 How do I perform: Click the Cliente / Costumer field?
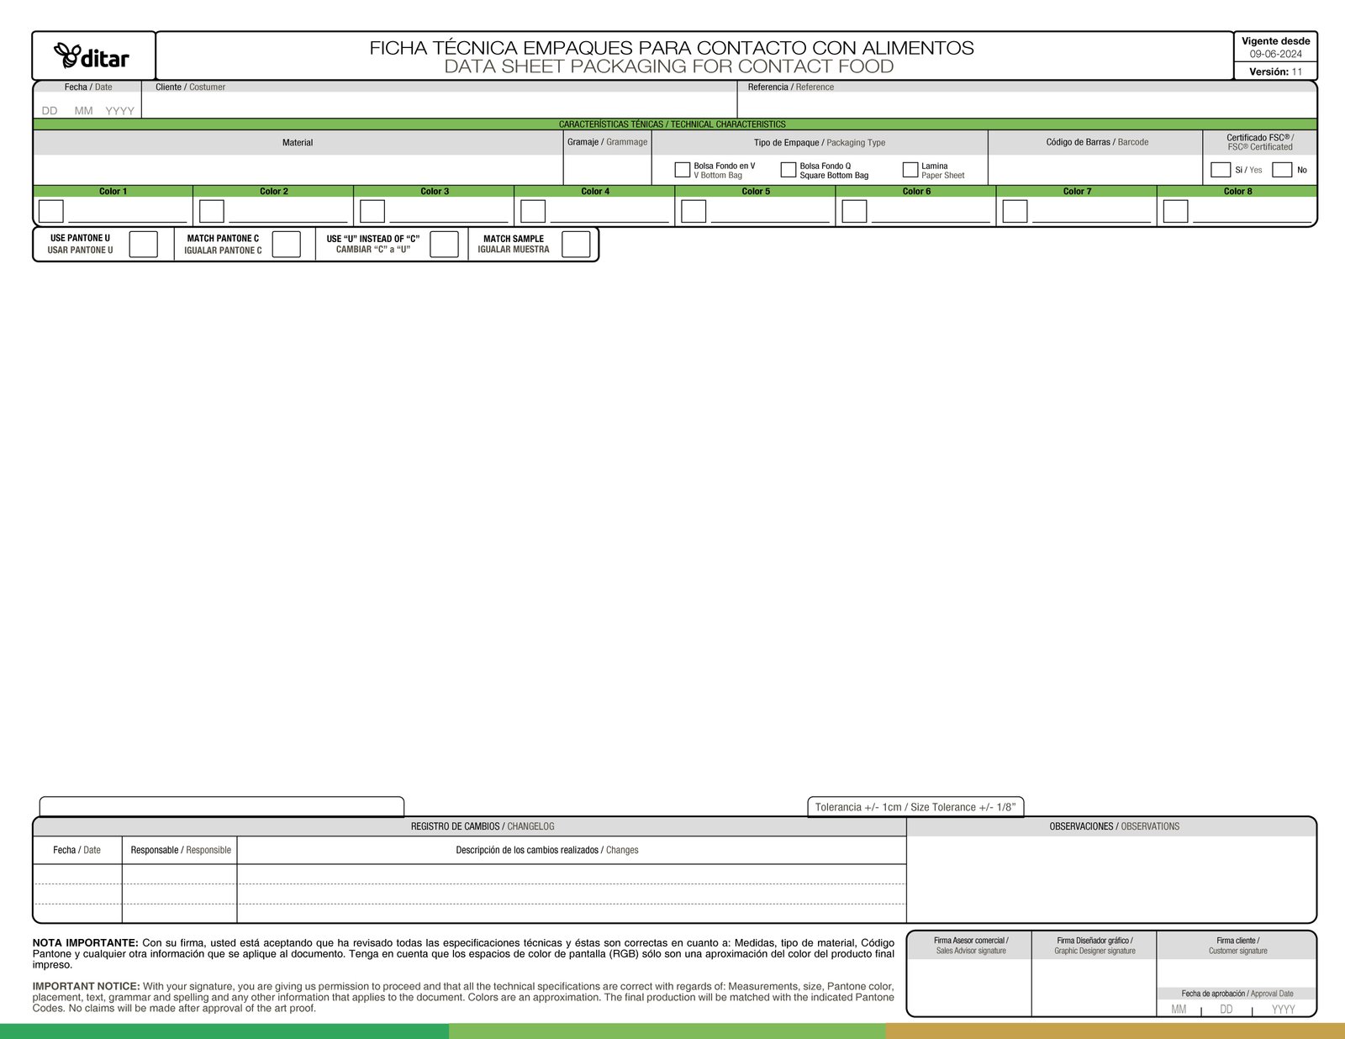(440, 105)
